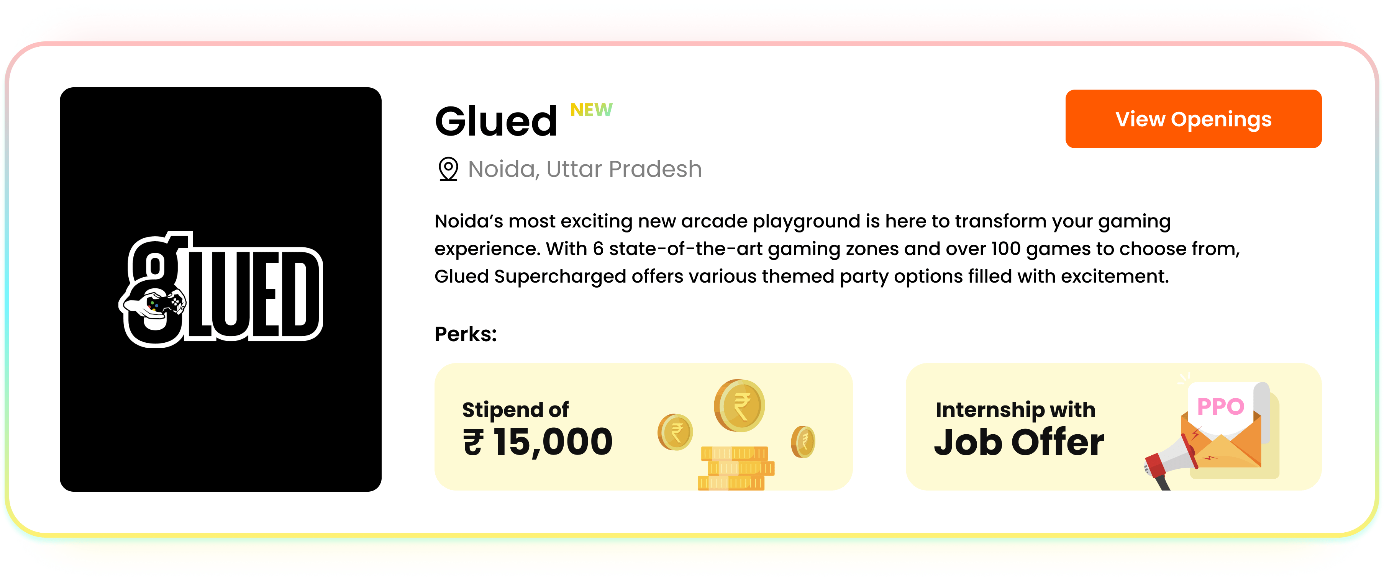Click the arcade playground description paragraph

pos(836,249)
